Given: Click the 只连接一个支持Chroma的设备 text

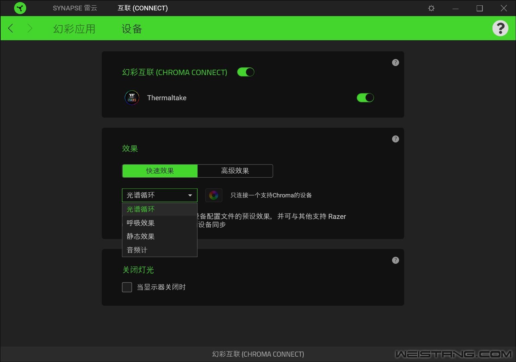Looking at the screenshot, I should (x=271, y=195).
